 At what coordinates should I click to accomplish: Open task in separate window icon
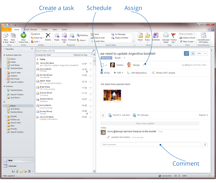pos(186,53)
